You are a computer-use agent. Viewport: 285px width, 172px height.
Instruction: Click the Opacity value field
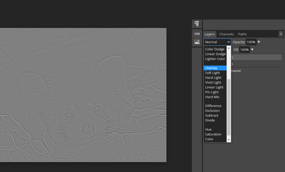[251, 42]
